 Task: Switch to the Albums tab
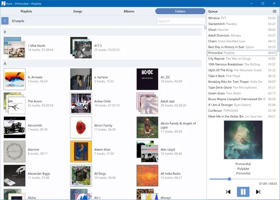[x=129, y=11]
